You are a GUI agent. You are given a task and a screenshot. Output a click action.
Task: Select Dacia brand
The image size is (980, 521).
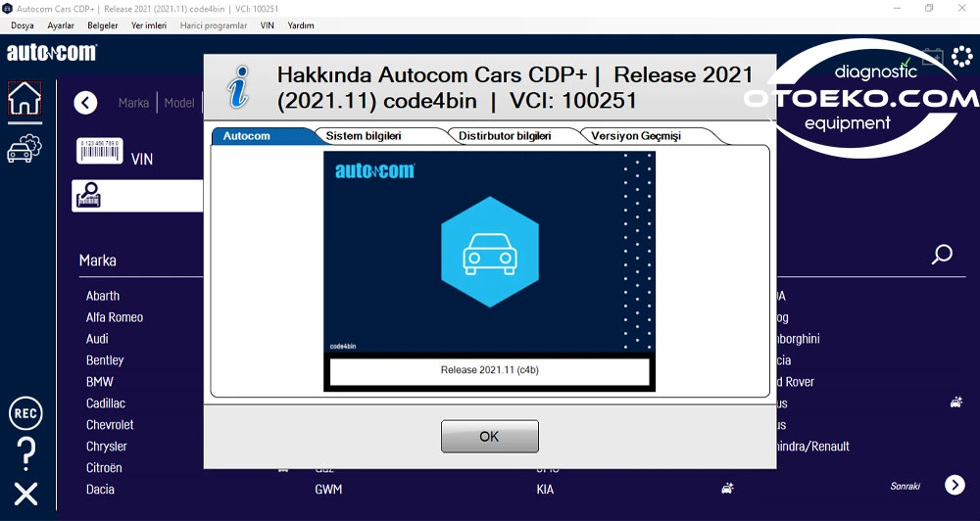pos(100,489)
